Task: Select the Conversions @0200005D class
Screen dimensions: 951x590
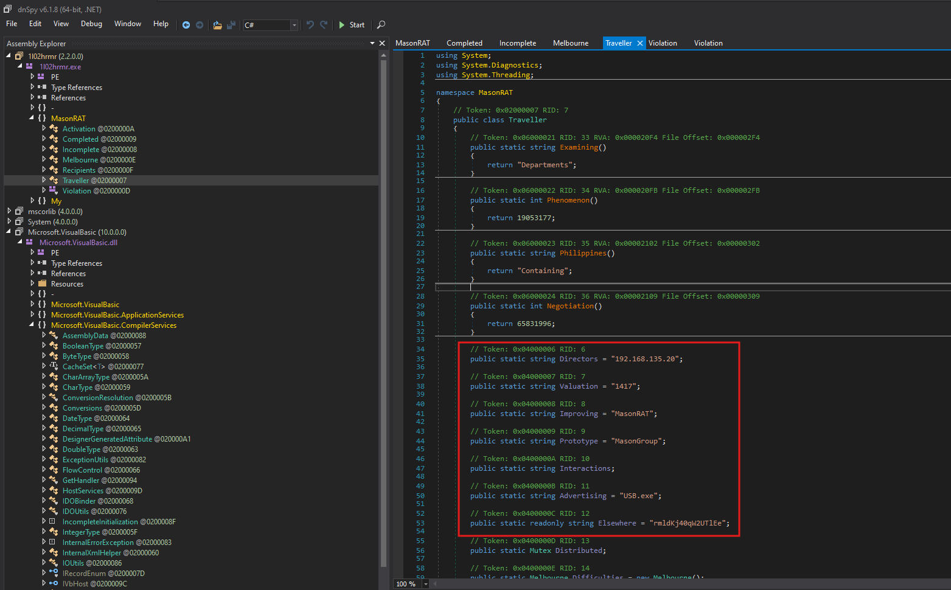Action: [x=102, y=408]
